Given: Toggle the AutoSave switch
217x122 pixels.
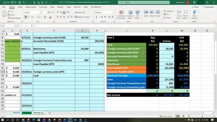Looking at the screenshot, I should pos(14,2).
